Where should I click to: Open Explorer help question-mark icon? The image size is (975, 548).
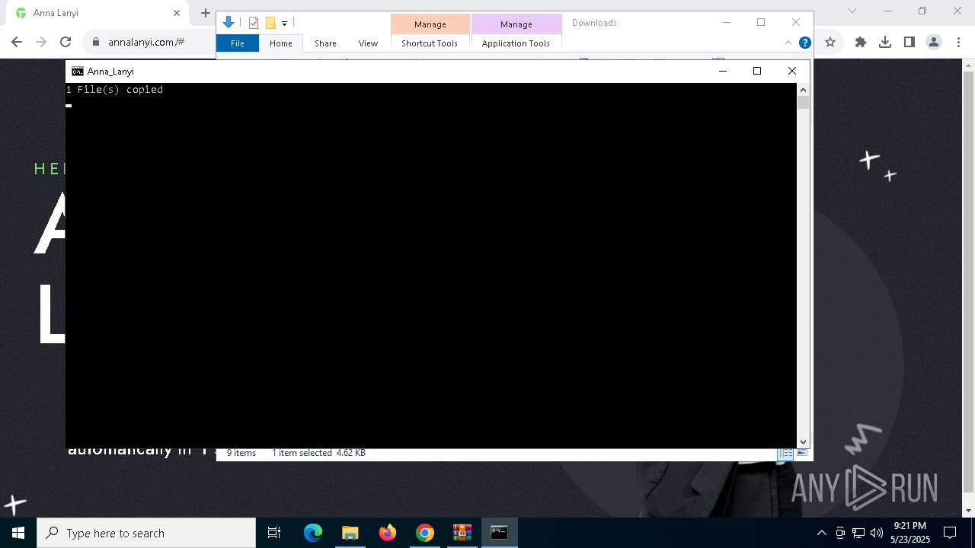click(x=804, y=43)
